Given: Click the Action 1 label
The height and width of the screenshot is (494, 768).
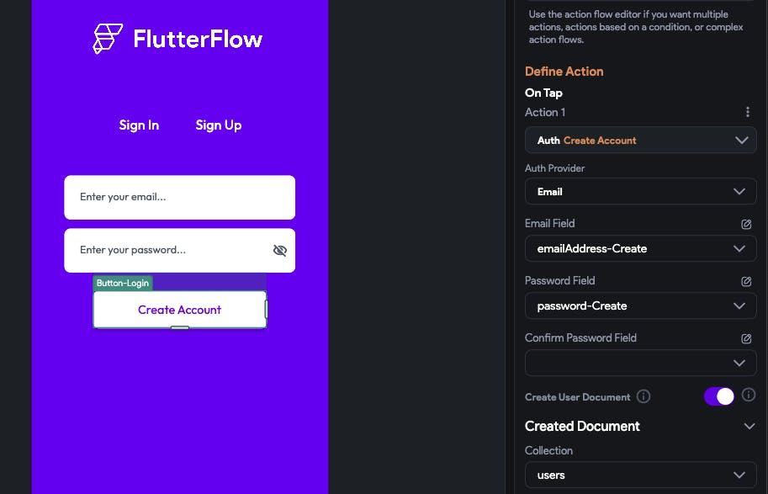Looking at the screenshot, I should (x=545, y=112).
